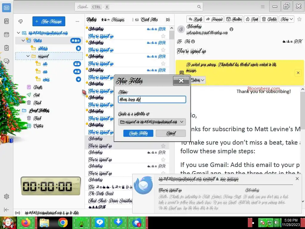This screenshot has width=305, height=229.
Task: Open Firefox from the taskbar
Action: [26, 222]
